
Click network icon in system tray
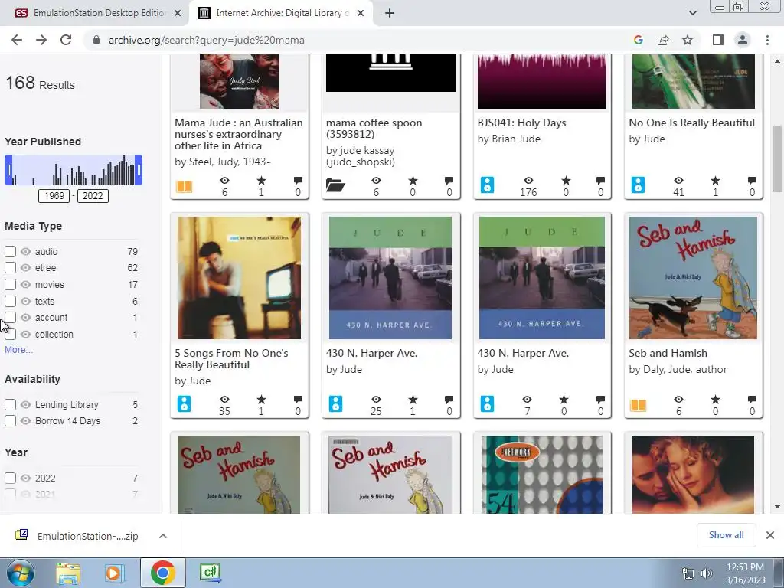(688, 573)
